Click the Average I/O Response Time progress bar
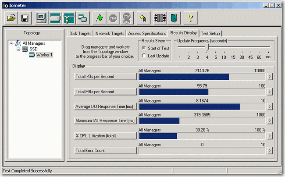Viewport: 285px width, 177px height. (x=202, y=107)
